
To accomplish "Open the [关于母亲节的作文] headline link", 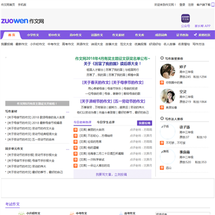I will [x=127, y=82].
